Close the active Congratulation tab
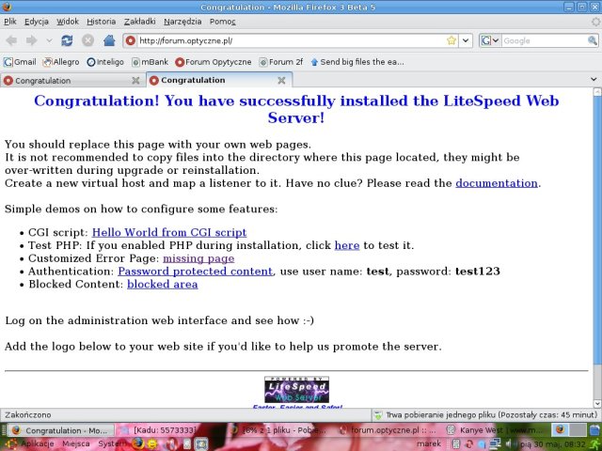The width and height of the screenshot is (602, 451). pos(281,80)
